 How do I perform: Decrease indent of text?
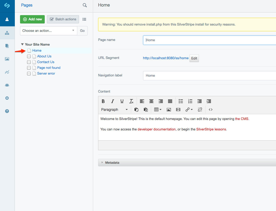(x=200, y=101)
